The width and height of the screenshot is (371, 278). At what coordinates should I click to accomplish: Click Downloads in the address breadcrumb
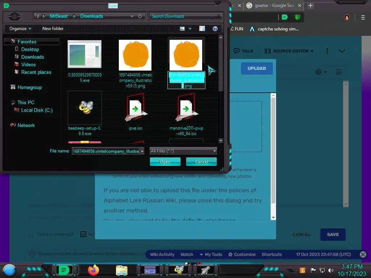[x=92, y=16]
